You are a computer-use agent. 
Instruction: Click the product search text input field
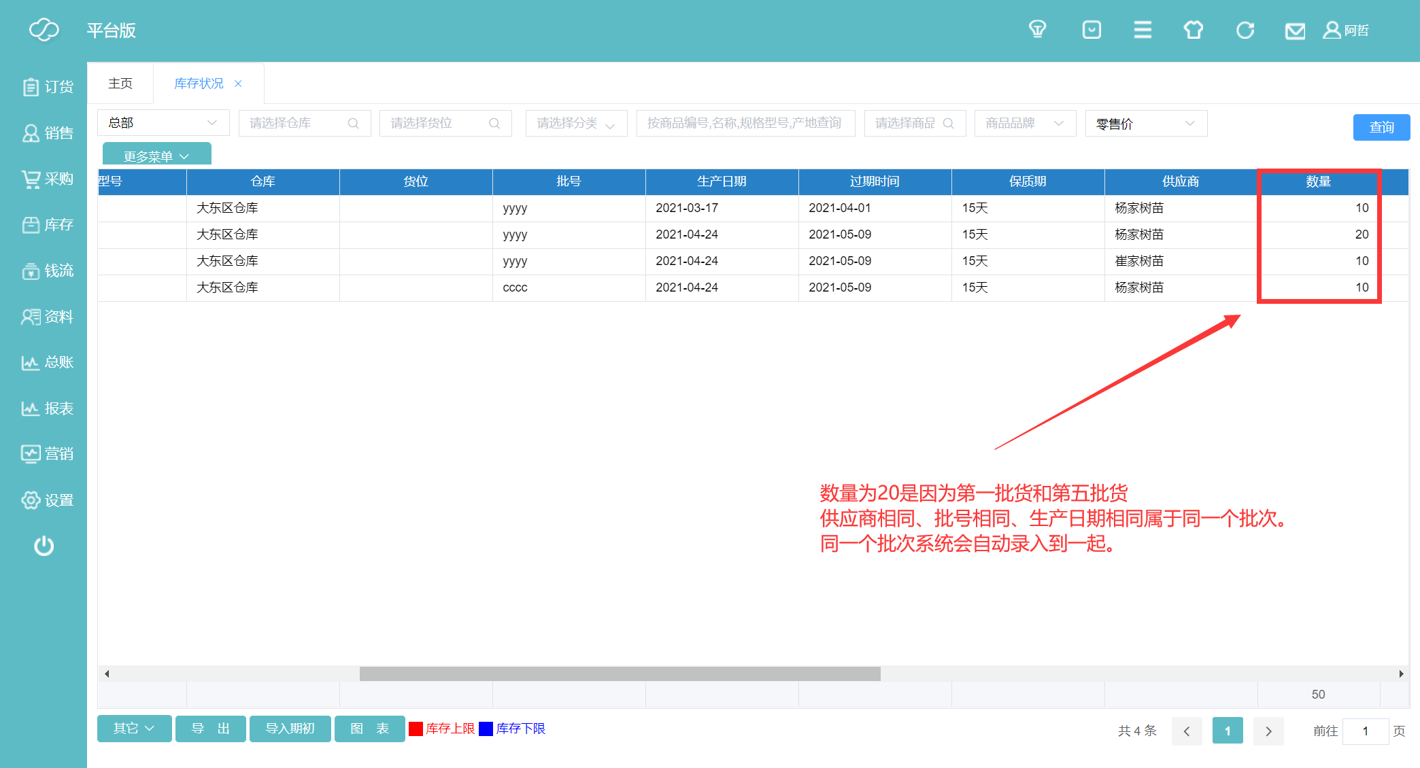click(x=745, y=123)
